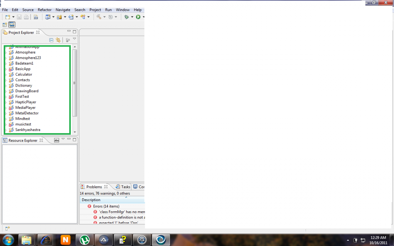
Task: Close the Problems tab
Action: [x=106, y=187]
